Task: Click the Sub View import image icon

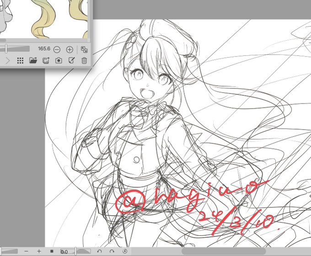Action: [46, 60]
